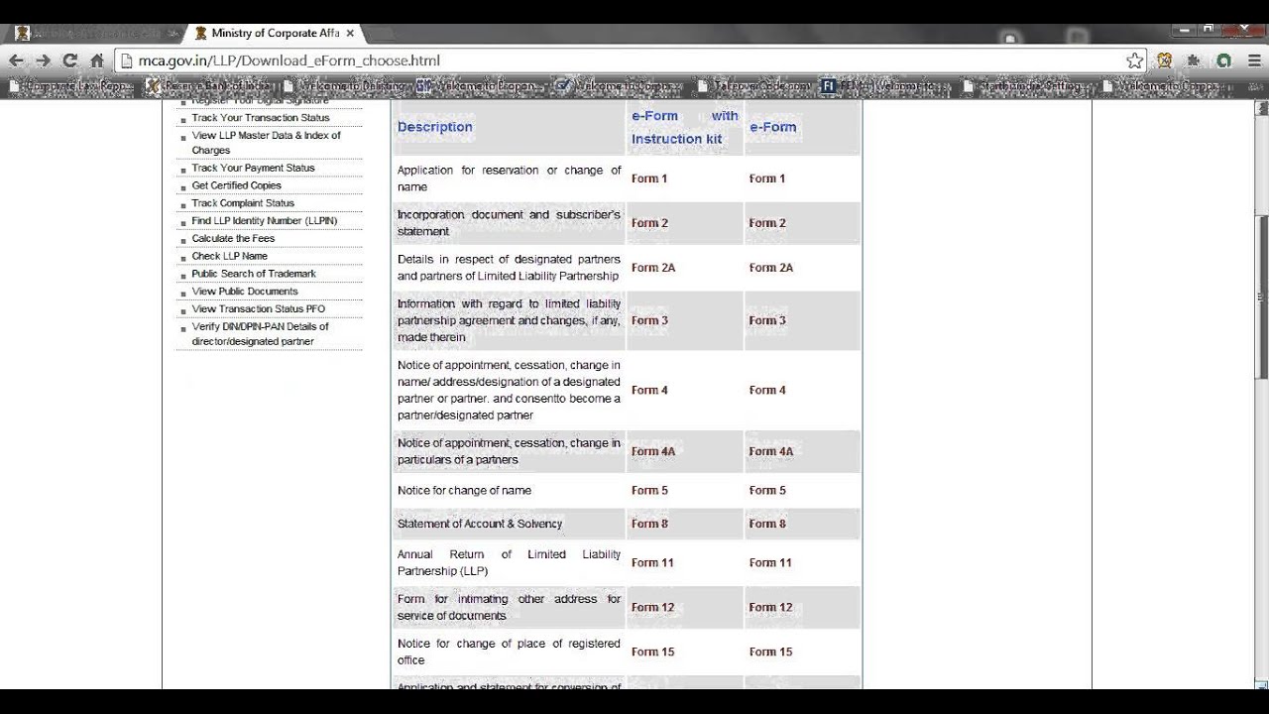Download Form 4 with instruction kit
Image resolution: width=1269 pixels, height=714 pixels.
click(649, 391)
